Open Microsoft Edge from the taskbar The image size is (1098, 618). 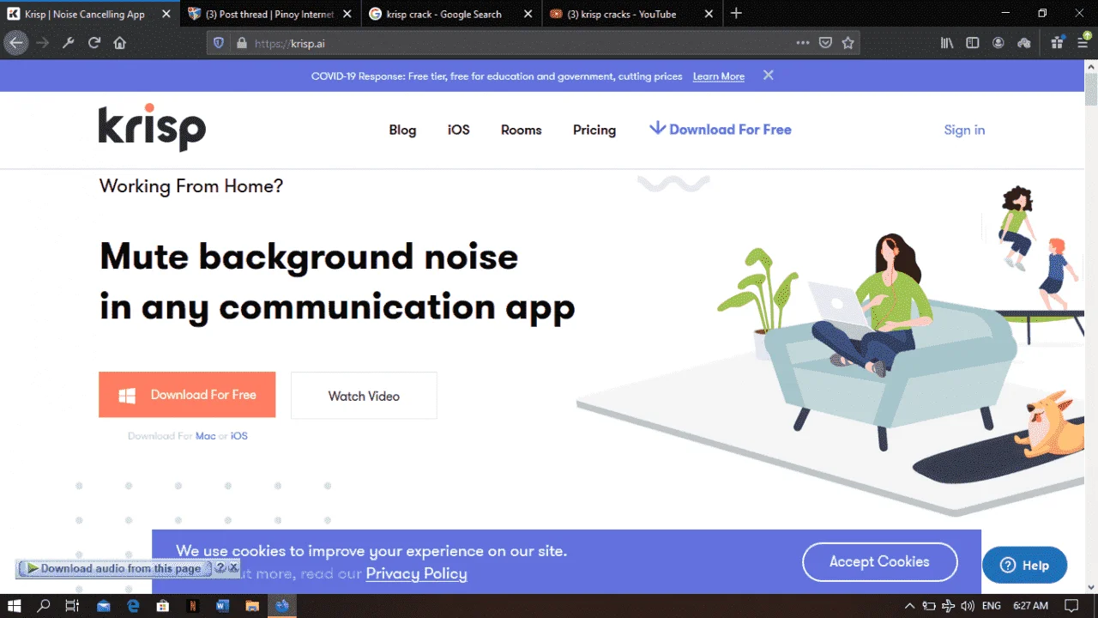pos(134,606)
